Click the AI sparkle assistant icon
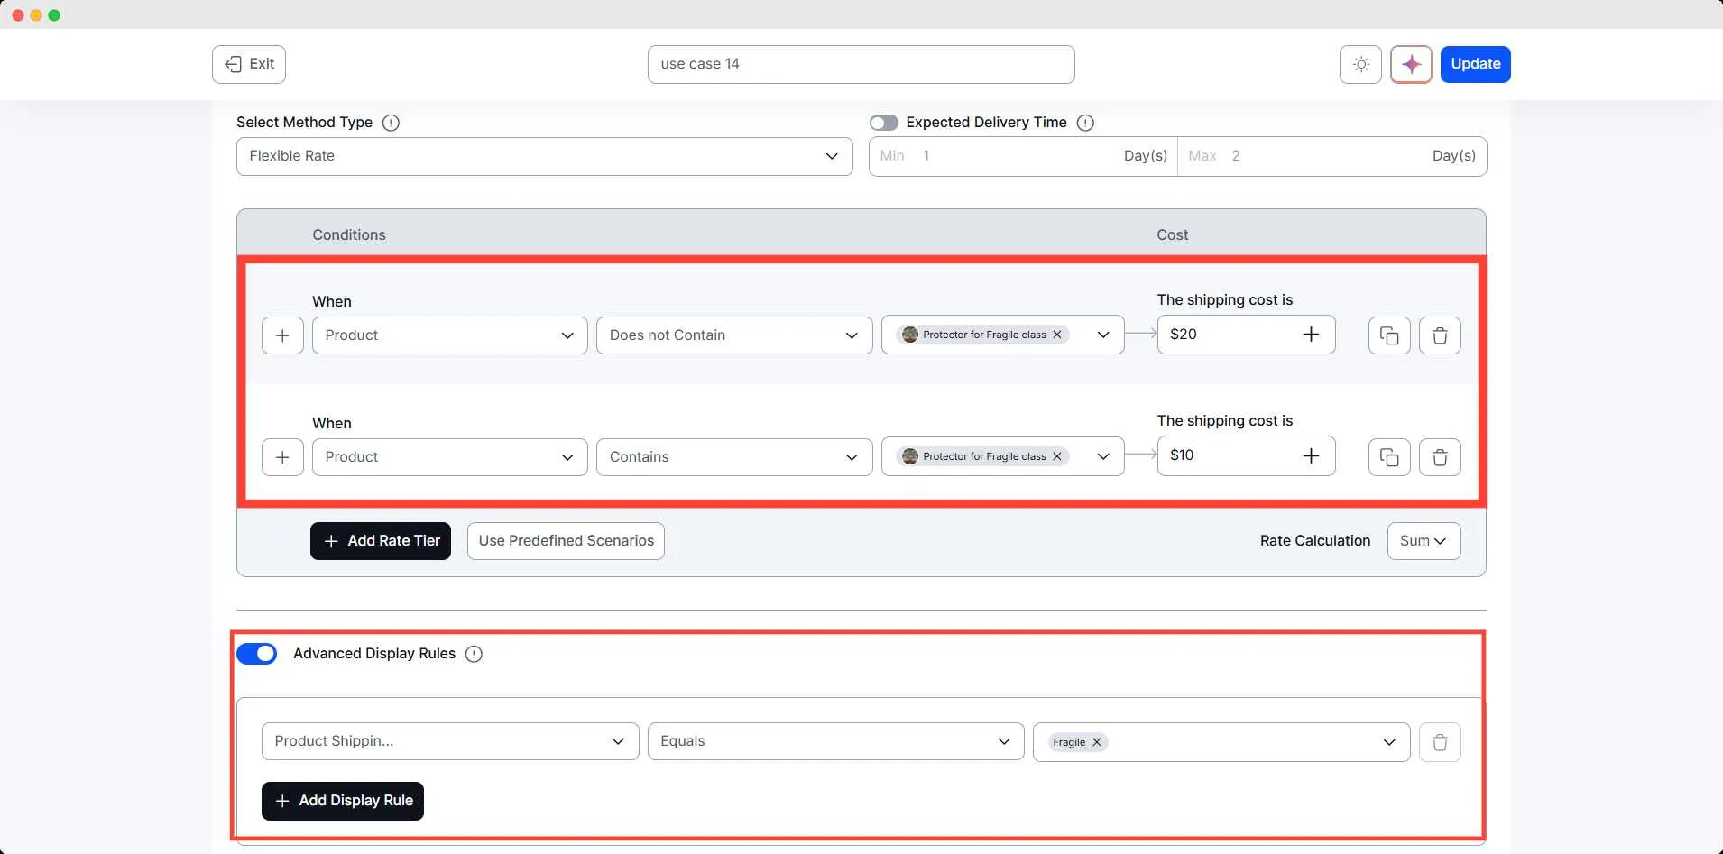 click(x=1411, y=64)
